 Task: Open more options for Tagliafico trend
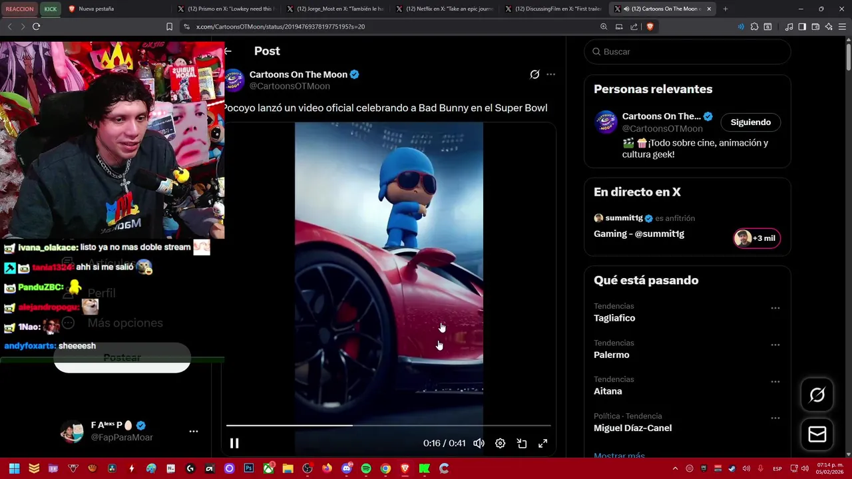775,309
